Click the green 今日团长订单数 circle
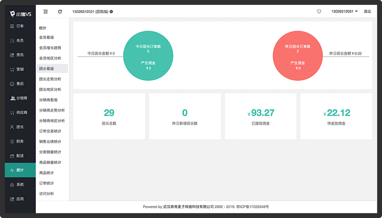The width and height of the screenshot is (382, 218). [148, 55]
